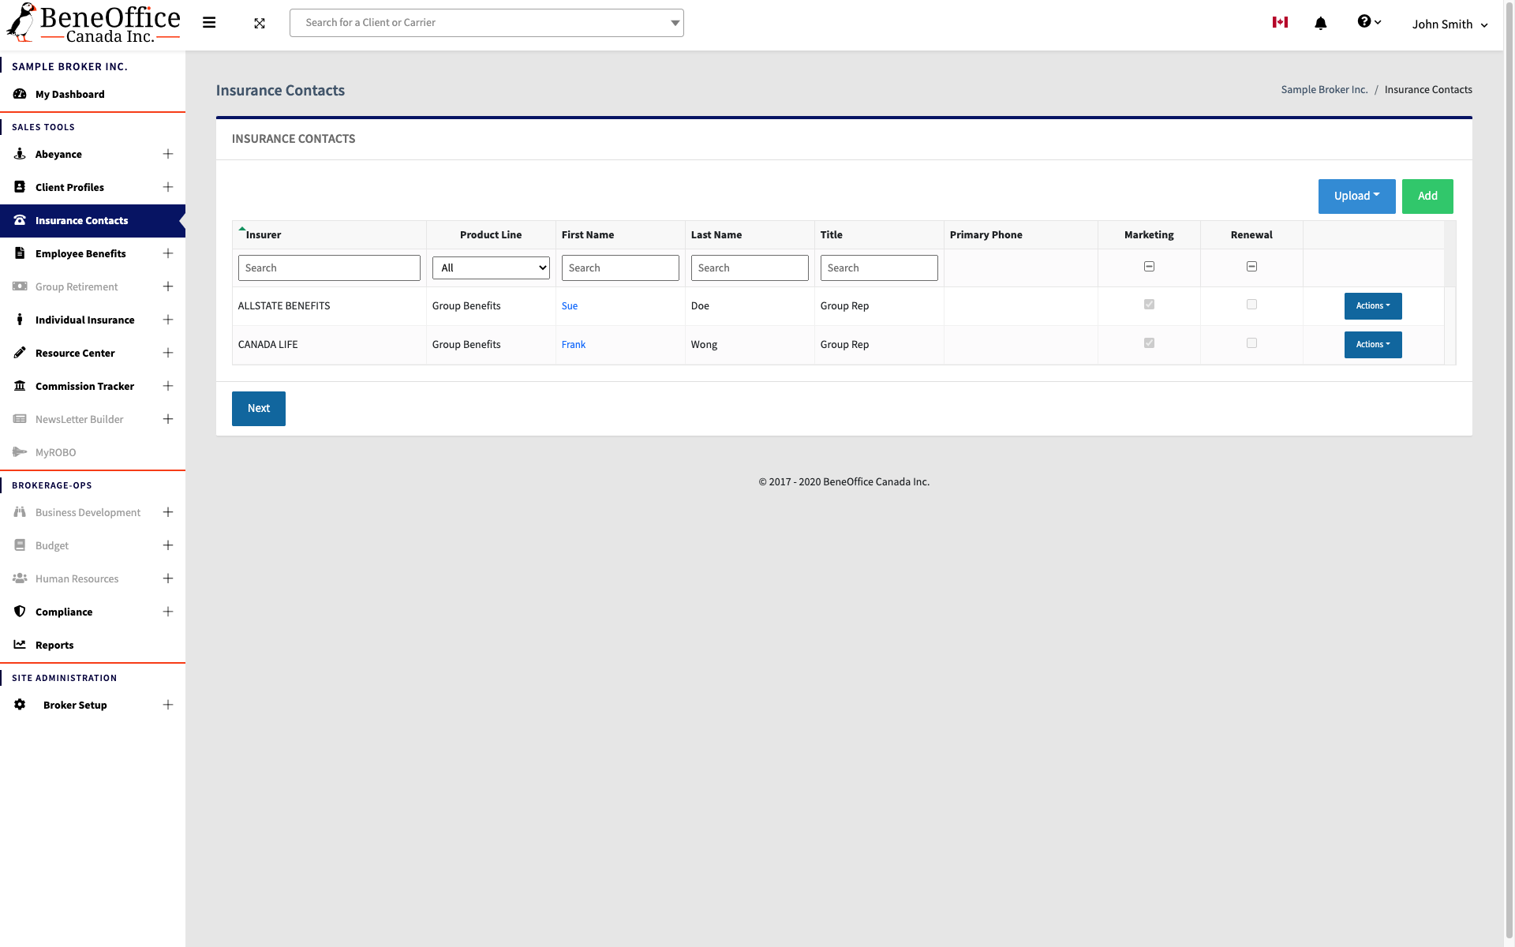Toggle Marketing checkbox for ALLSTATE BENEFITS row
The height and width of the screenshot is (947, 1515).
(1149, 305)
